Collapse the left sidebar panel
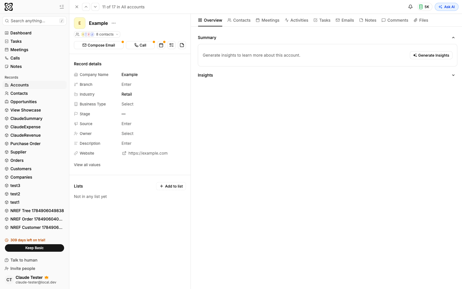 coord(62,7)
